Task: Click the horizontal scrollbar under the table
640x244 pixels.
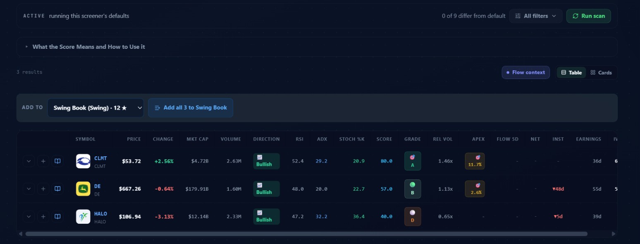Action: [x=306, y=234]
